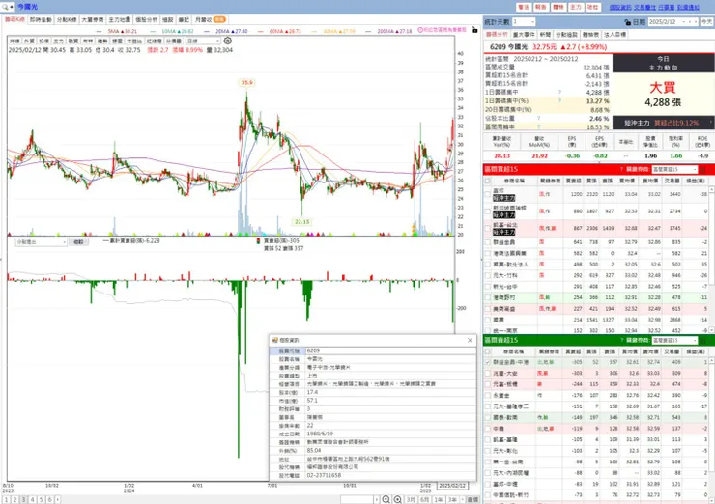This screenshot has height=504, width=715.
Task: Toggle 主力 indicator on chart toolbar
Action: pos(59,41)
